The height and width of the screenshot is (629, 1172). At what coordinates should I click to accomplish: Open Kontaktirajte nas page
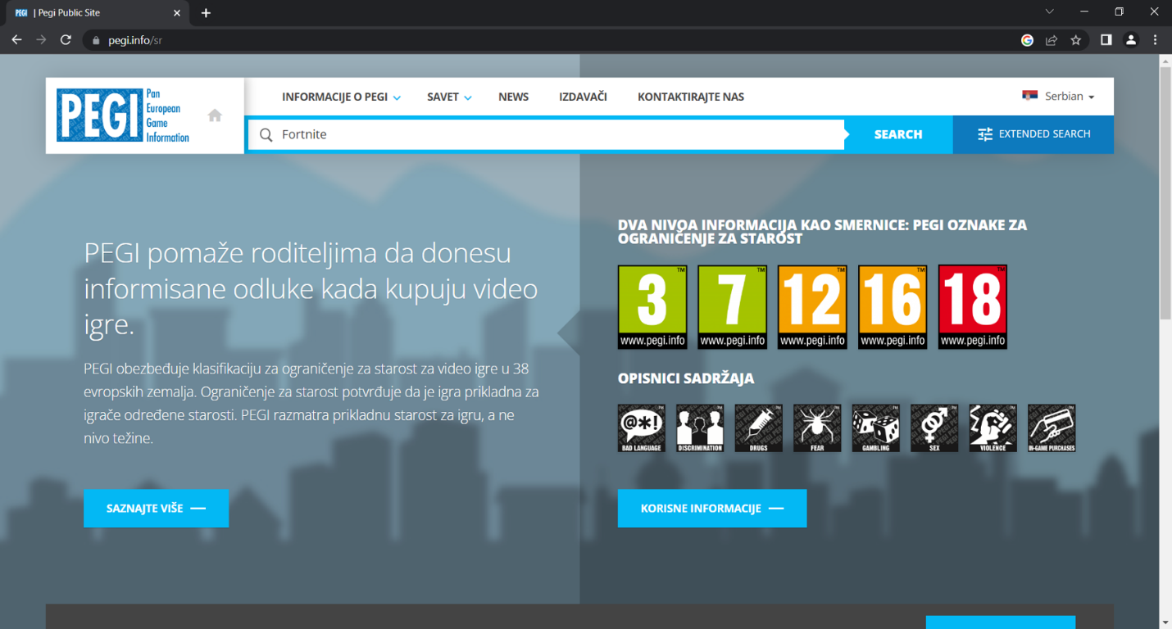point(691,97)
